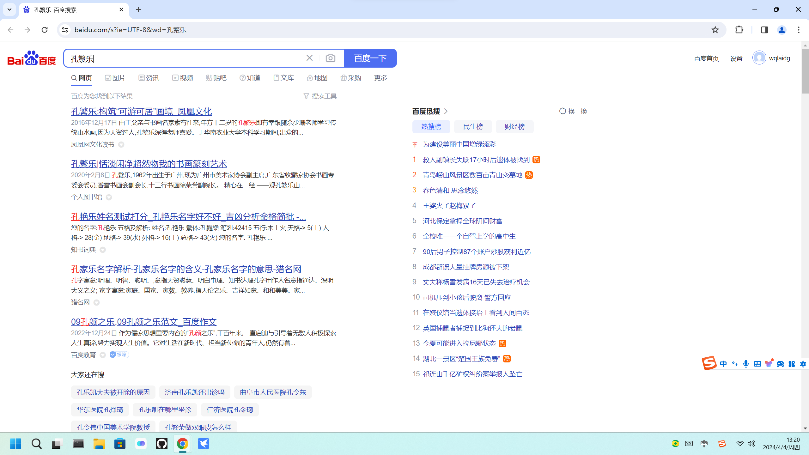View site information icon in address bar
This screenshot has height=455, width=809.
pos(65,30)
